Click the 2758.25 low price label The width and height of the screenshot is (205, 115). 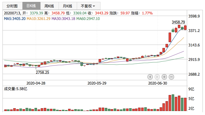click(43, 72)
